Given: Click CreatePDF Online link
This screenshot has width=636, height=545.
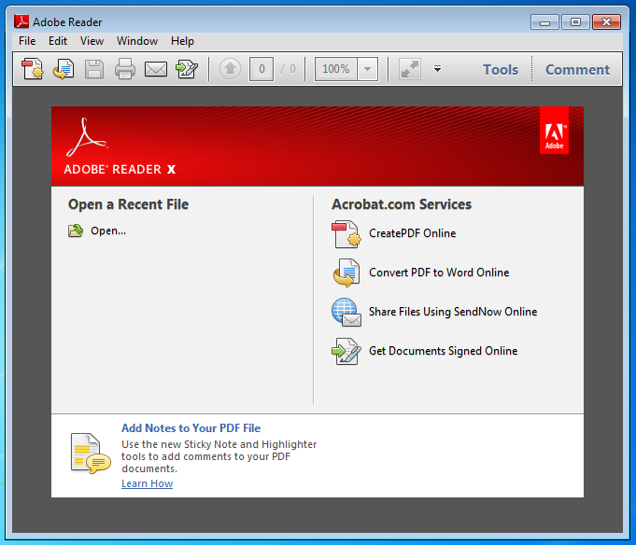Looking at the screenshot, I should (x=412, y=233).
